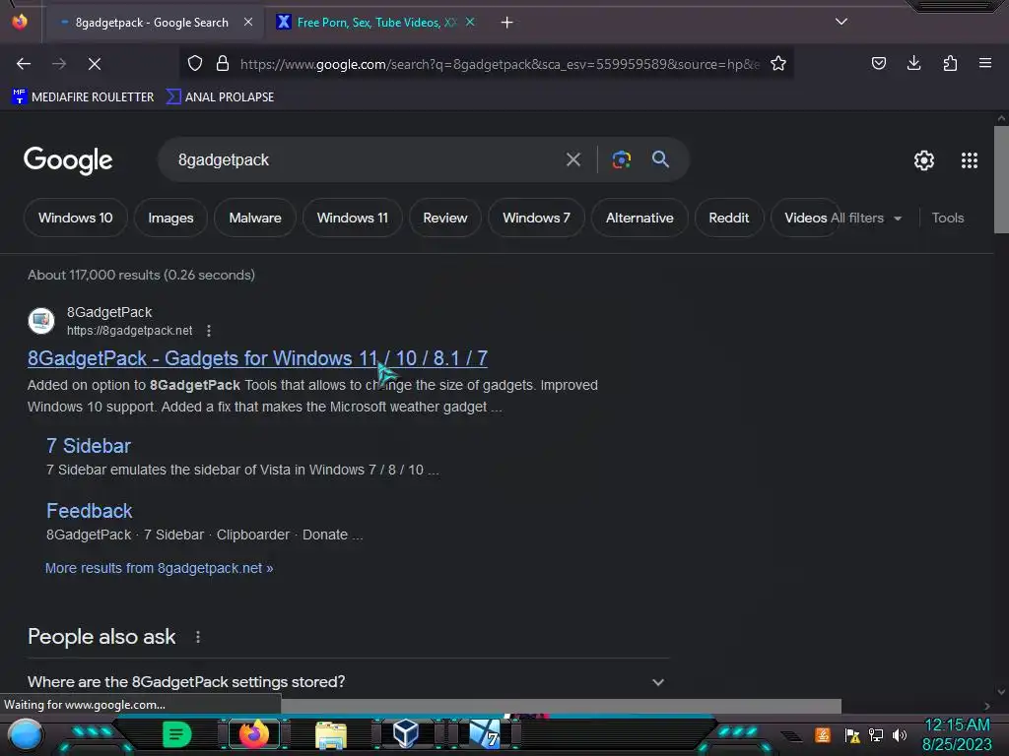Open the clock showing 12:15 AM
Viewport: 1009px width, 756px height.
coord(957,734)
